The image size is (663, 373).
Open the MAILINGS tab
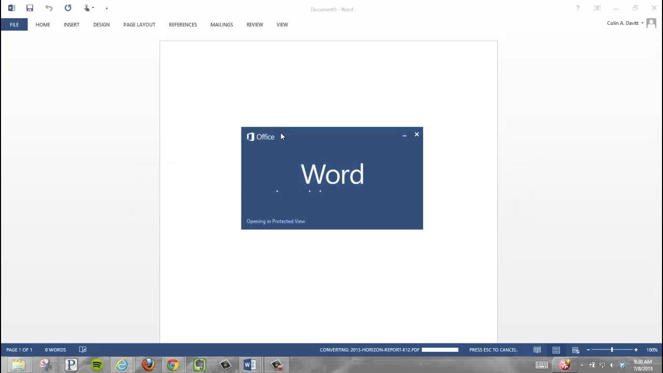222,24
